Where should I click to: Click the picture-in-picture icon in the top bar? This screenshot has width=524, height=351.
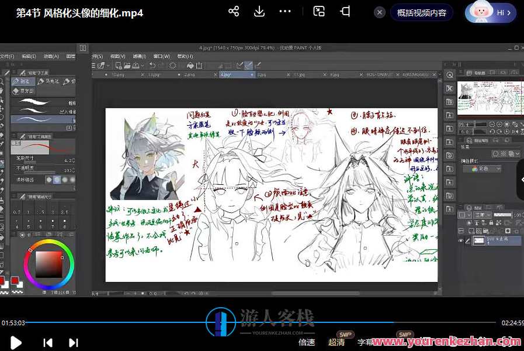click(319, 12)
